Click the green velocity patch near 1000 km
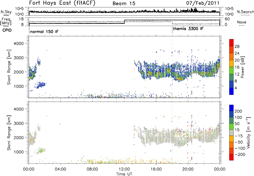Image resolution: width=254 pixels, height=176 pixels. 41,151
